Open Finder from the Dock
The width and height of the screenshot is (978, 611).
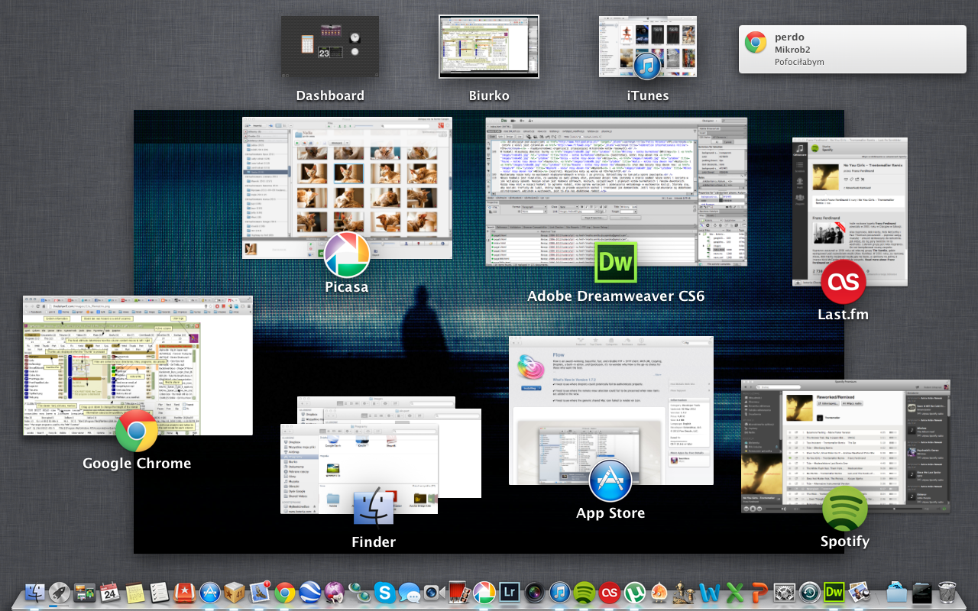(35, 592)
